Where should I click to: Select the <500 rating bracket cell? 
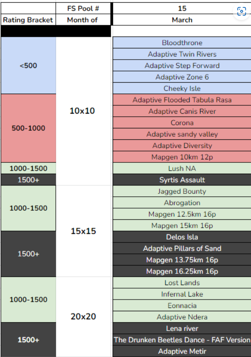28,65
